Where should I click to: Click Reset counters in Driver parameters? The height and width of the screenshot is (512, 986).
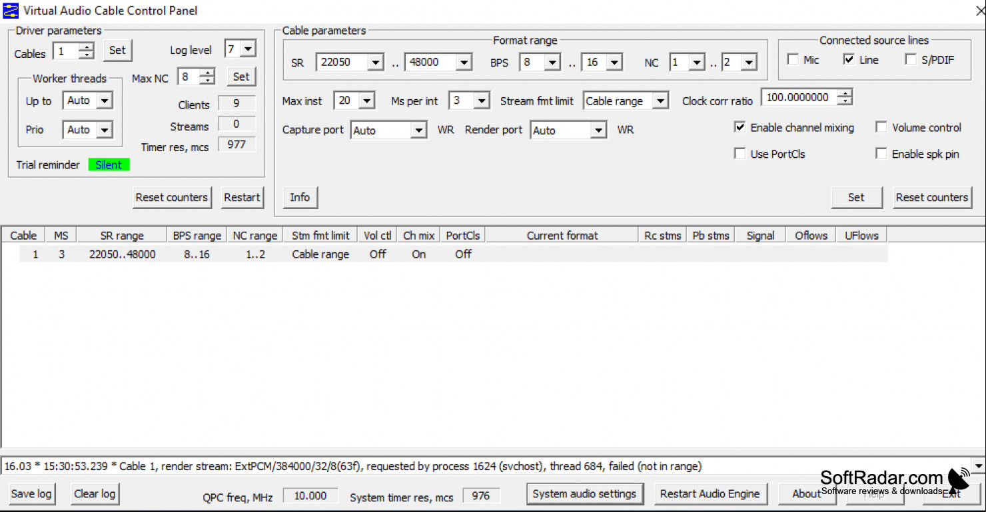[x=172, y=197]
